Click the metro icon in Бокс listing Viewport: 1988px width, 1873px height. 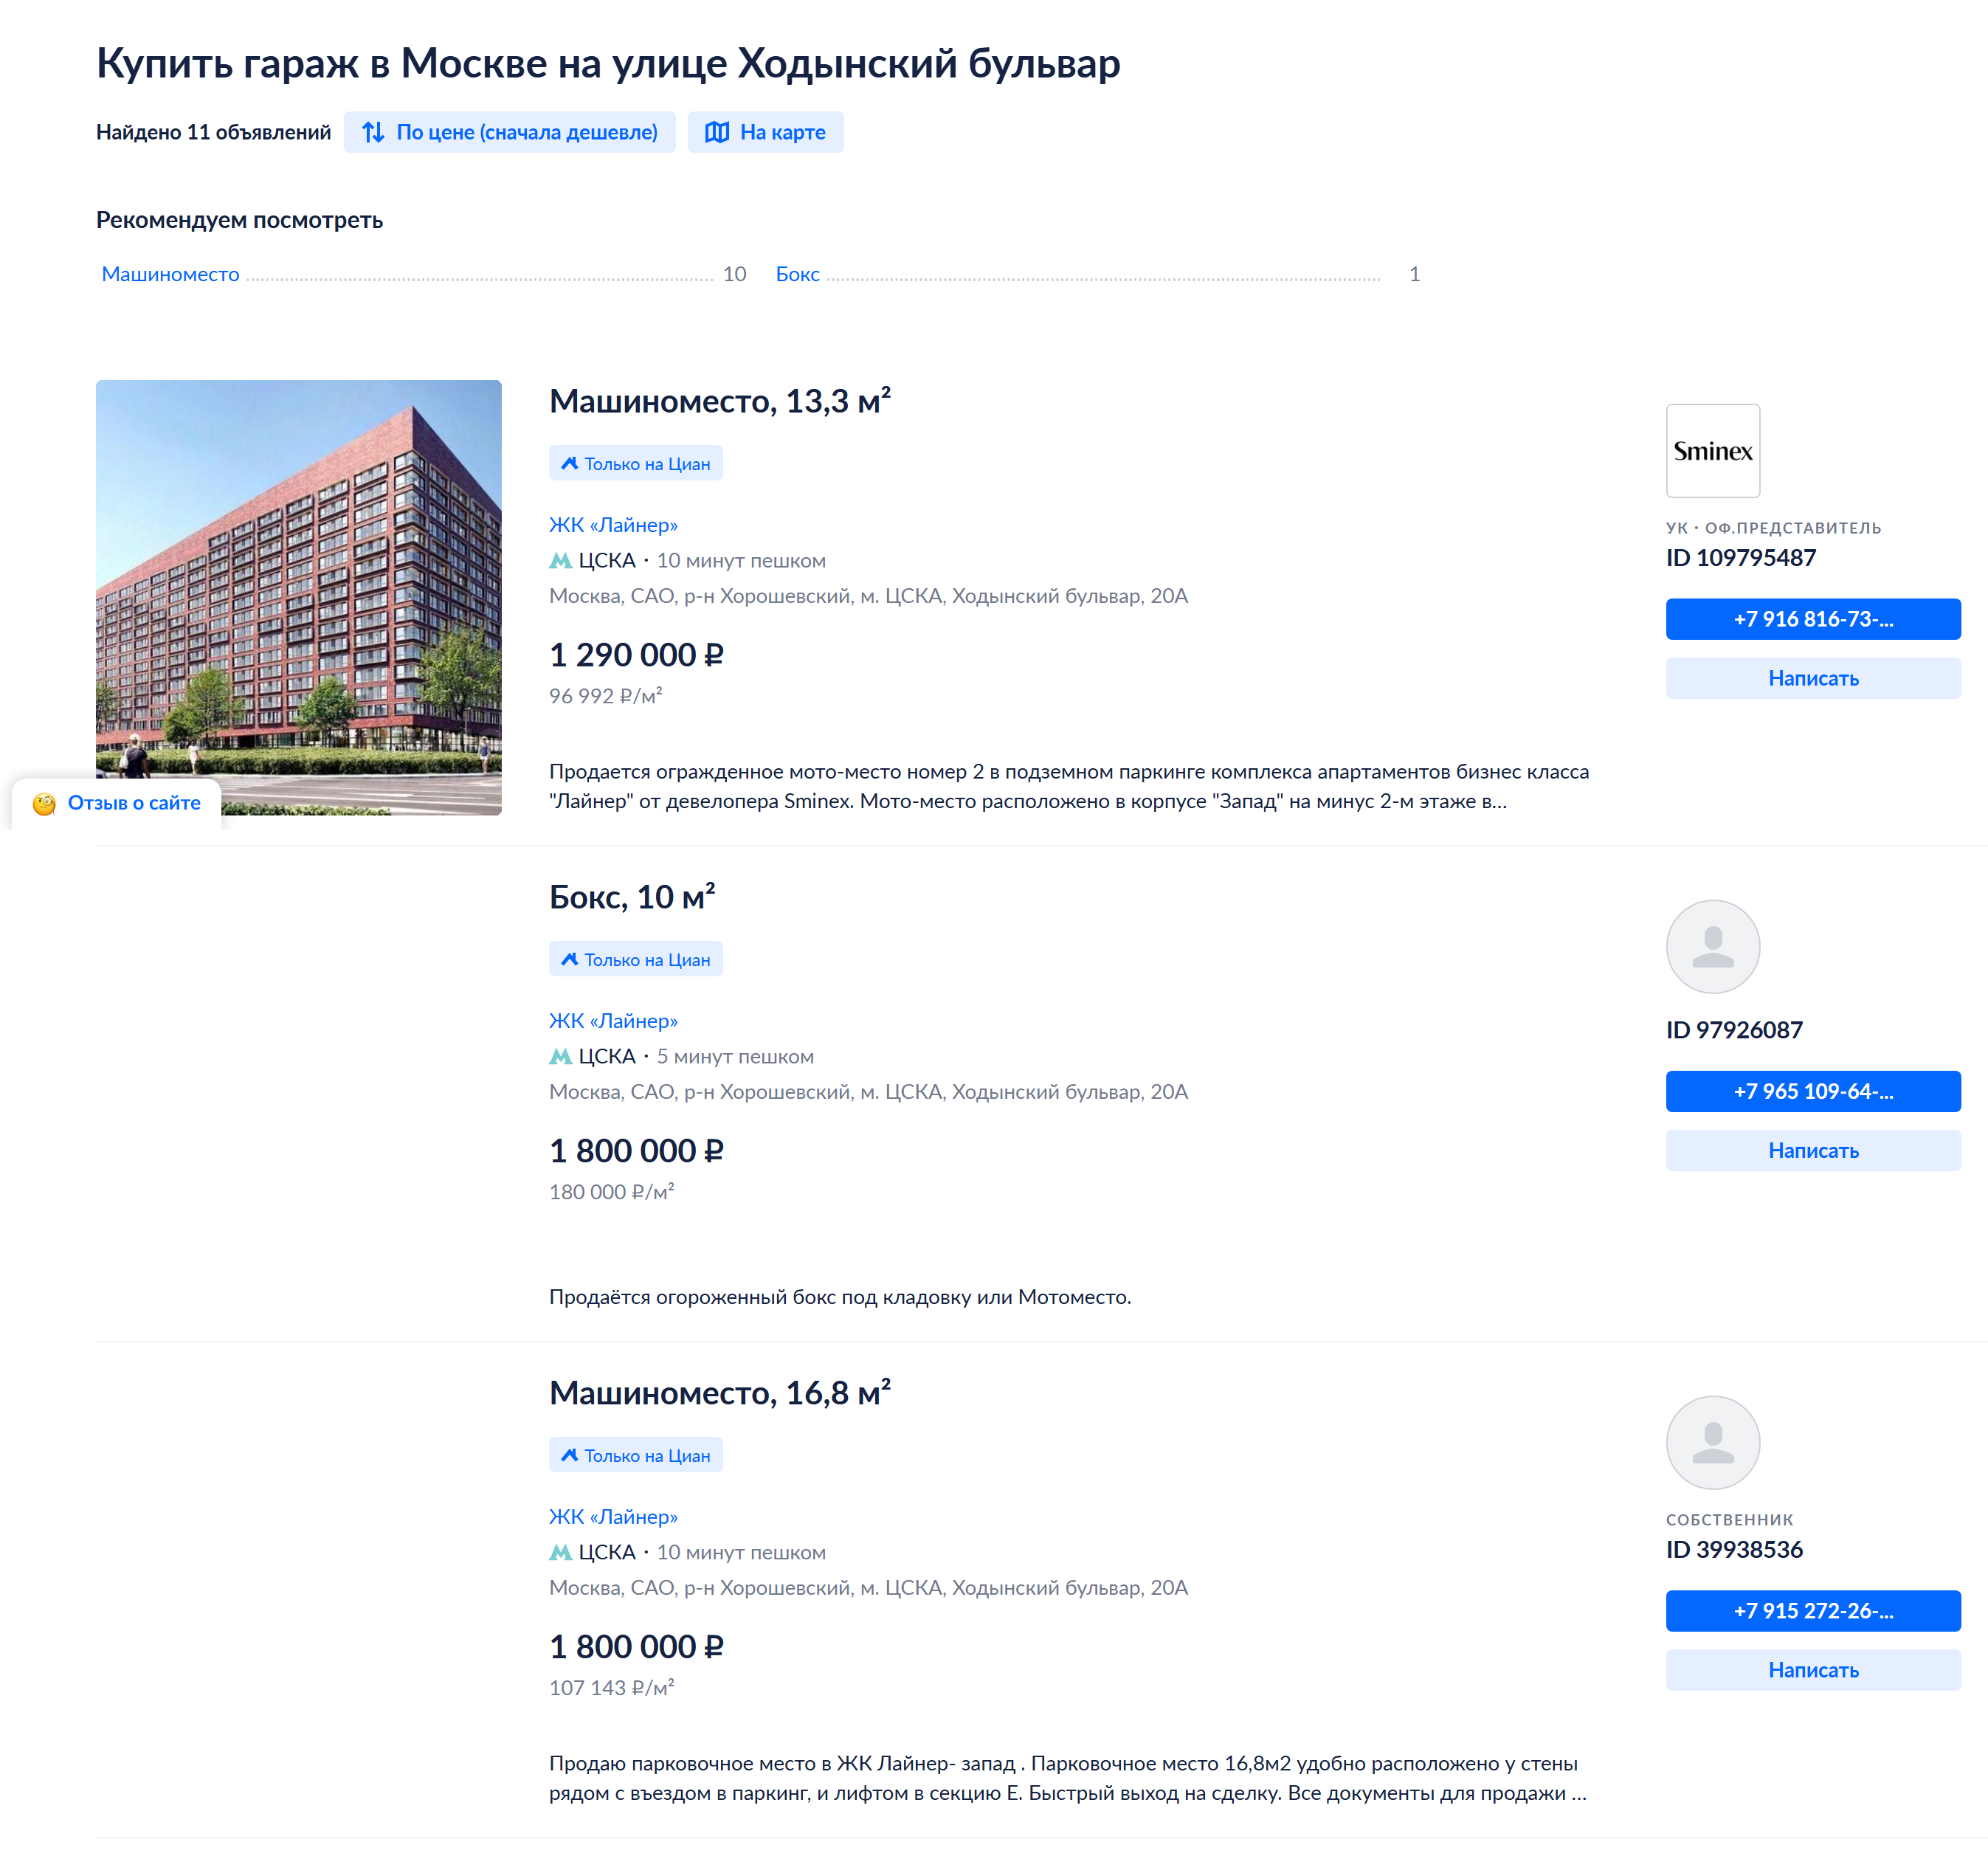pyautogui.click(x=561, y=1057)
